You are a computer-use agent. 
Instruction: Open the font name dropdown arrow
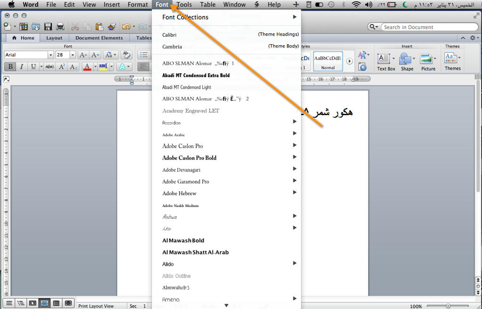coord(51,55)
